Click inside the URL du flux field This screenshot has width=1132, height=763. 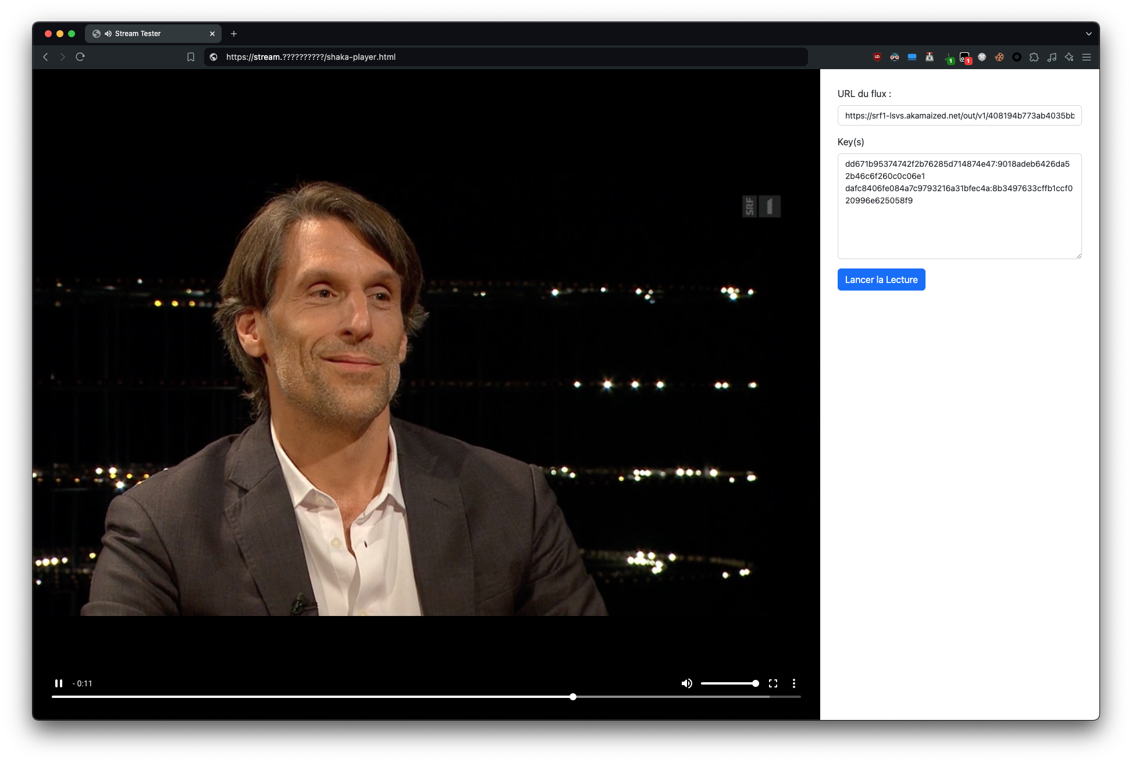pos(959,116)
